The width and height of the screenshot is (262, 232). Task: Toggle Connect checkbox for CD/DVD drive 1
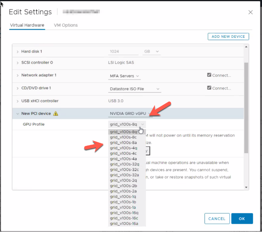(x=209, y=88)
